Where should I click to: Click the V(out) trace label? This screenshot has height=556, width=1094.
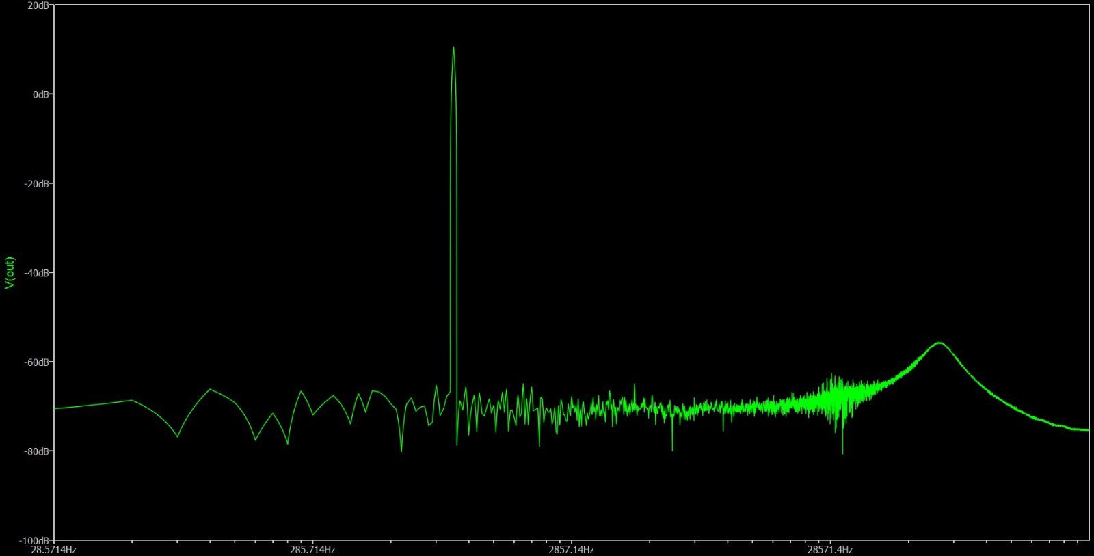pyautogui.click(x=10, y=273)
